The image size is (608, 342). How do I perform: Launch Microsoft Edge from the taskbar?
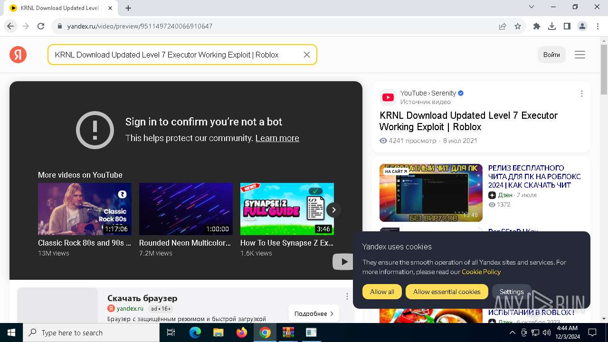[x=195, y=332]
